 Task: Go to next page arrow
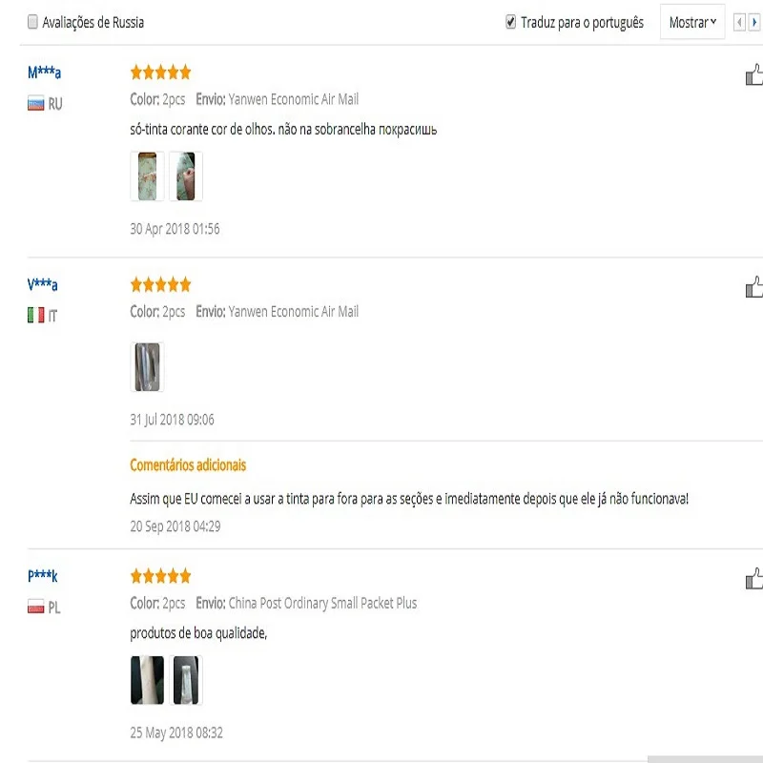754,23
